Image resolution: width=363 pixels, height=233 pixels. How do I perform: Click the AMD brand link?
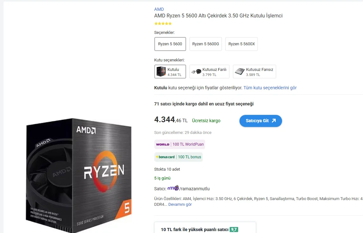(159, 9)
